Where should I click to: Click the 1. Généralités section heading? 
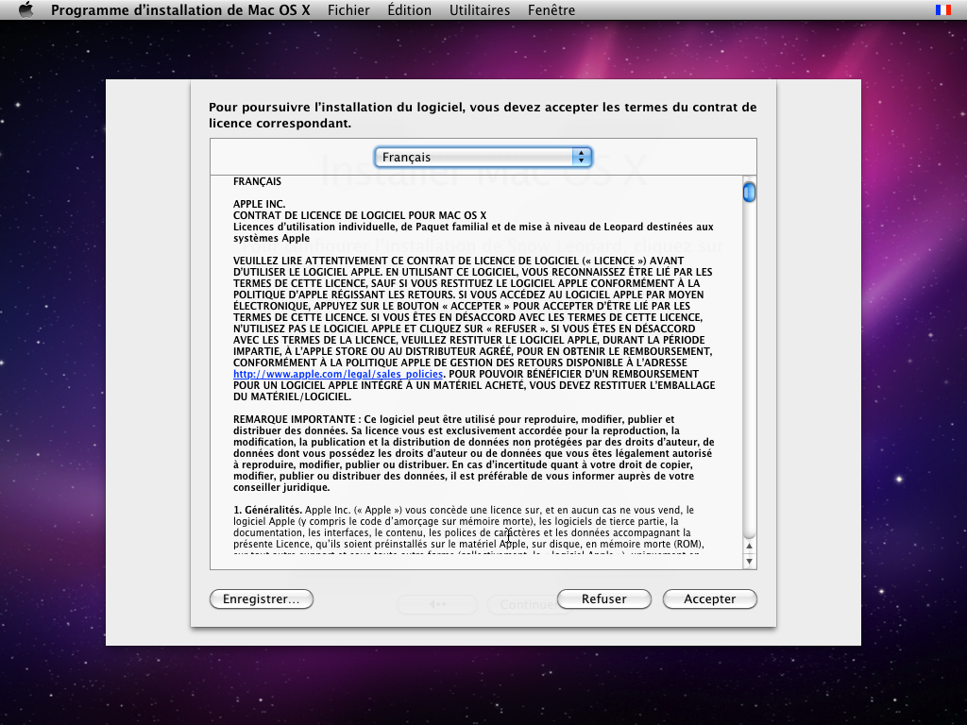[x=267, y=510]
